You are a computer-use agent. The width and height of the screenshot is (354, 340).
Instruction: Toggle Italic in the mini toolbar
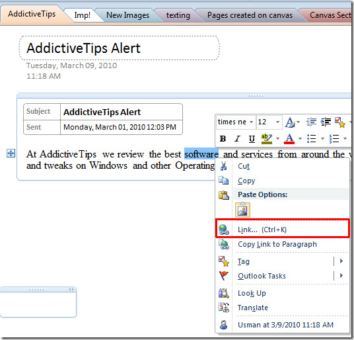click(x=237, y=138)
